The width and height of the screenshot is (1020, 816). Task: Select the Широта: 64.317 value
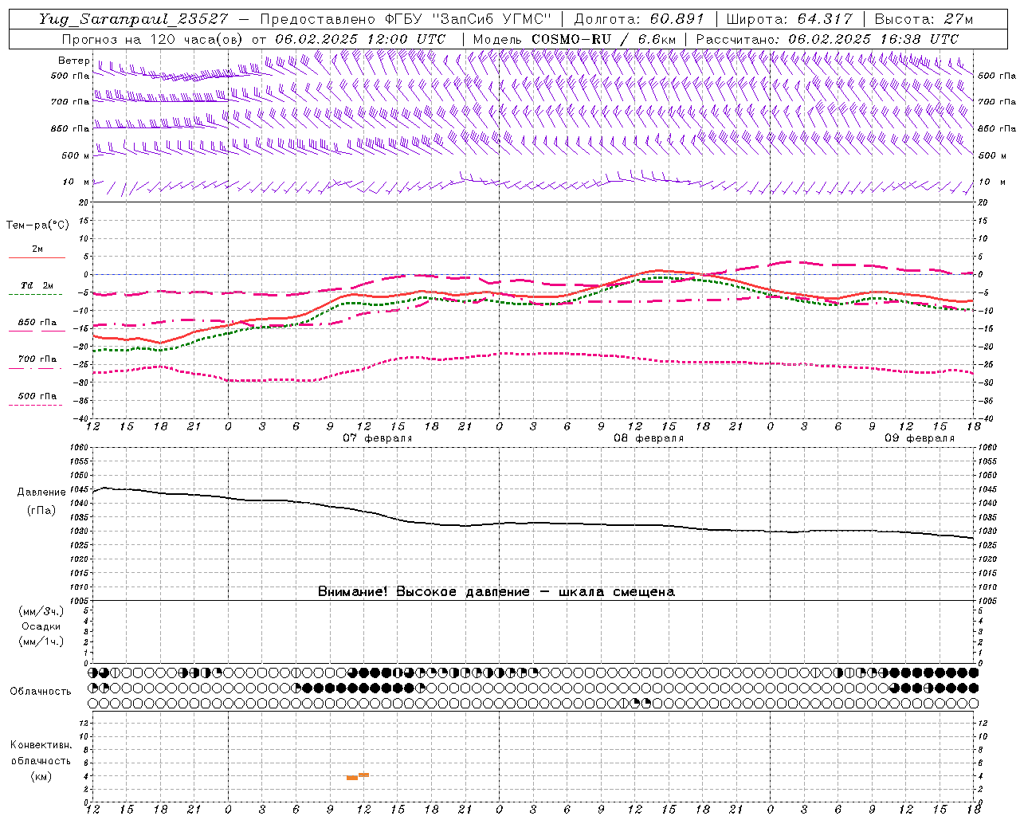790,19
